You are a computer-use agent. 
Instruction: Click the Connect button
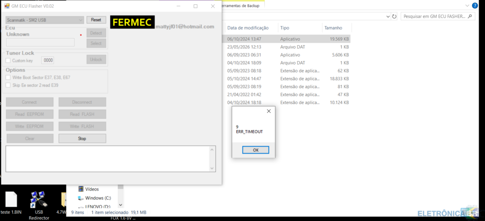tap(30, 102)
